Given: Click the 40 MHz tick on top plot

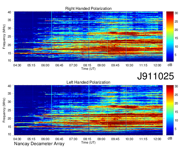Looking at the screenshot, I should pos(9,12).
